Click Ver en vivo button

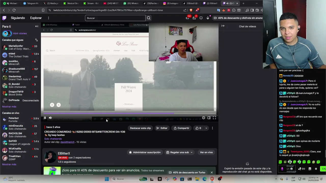(x=206, y=152)
